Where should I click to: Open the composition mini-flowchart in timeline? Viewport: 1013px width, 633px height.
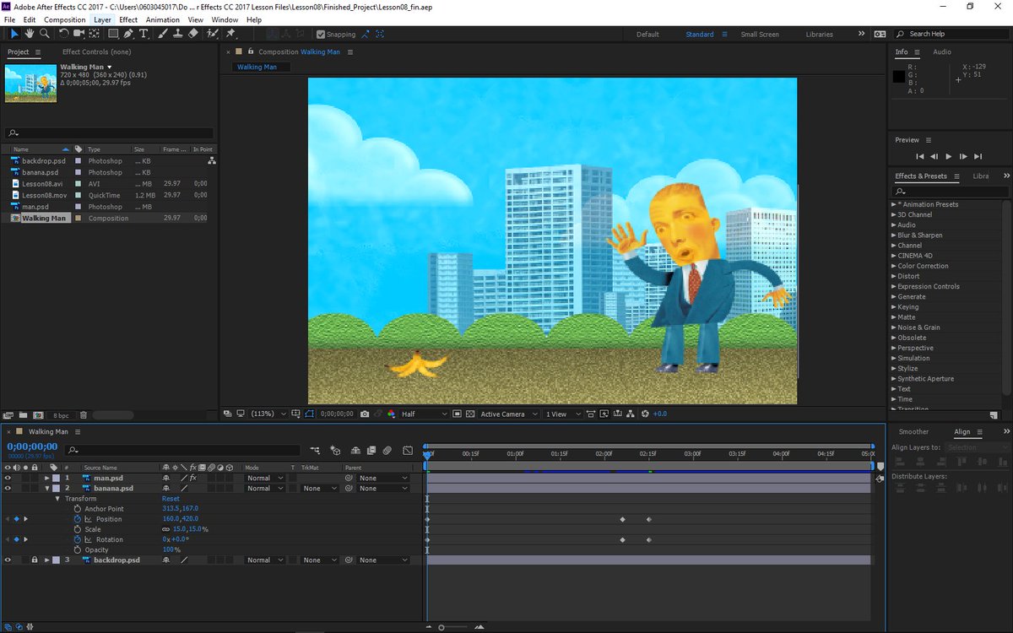315,451
